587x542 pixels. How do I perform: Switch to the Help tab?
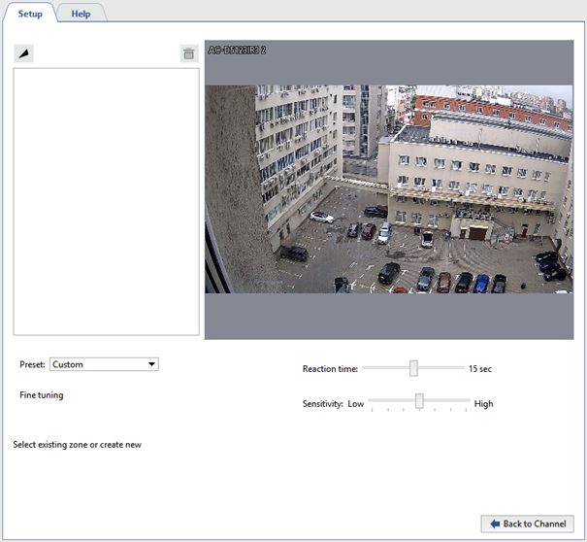(81, 14)
